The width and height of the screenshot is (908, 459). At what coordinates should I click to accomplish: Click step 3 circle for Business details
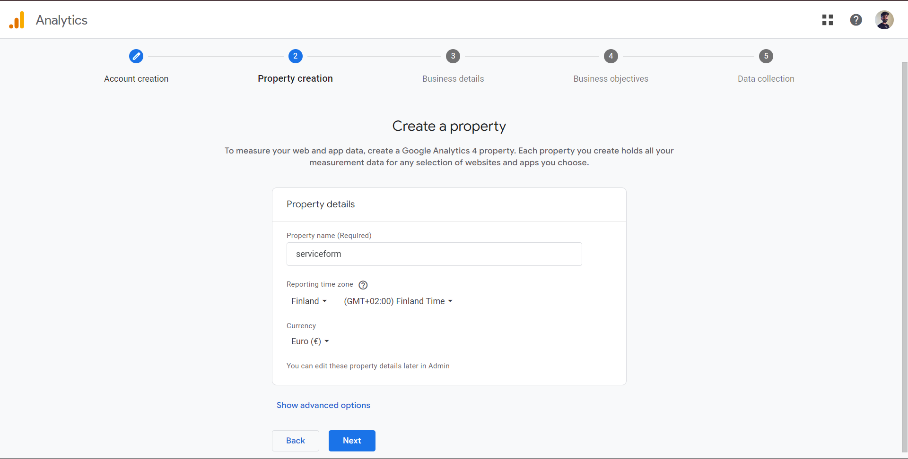click(x=453, y=56)
